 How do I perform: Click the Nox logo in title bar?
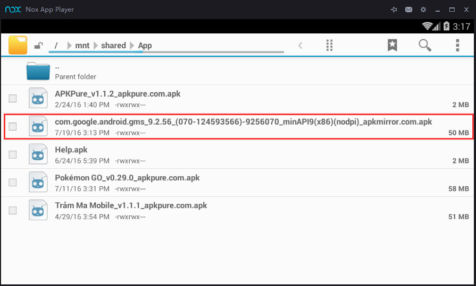click(x=13, y=10)
